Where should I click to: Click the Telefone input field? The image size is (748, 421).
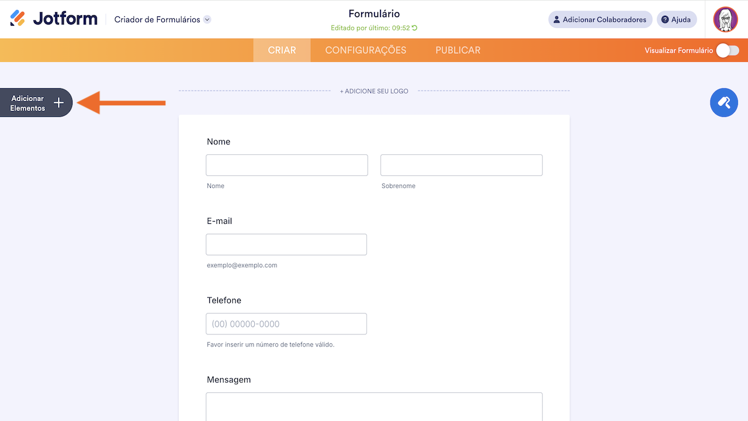click(x=286, y=324)
